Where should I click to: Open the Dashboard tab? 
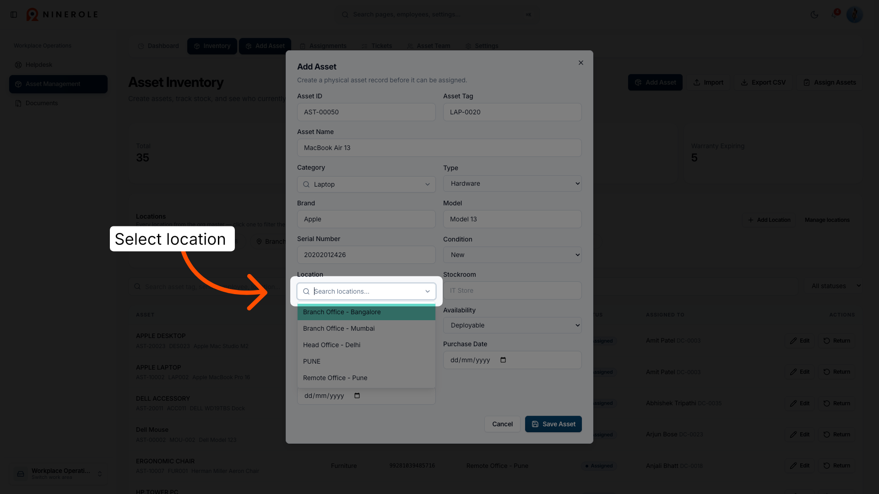[x=158, y=46]
